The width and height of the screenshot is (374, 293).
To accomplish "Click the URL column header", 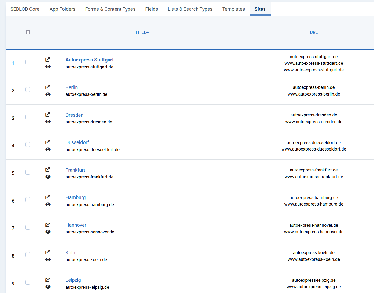I will coord(314,32).
